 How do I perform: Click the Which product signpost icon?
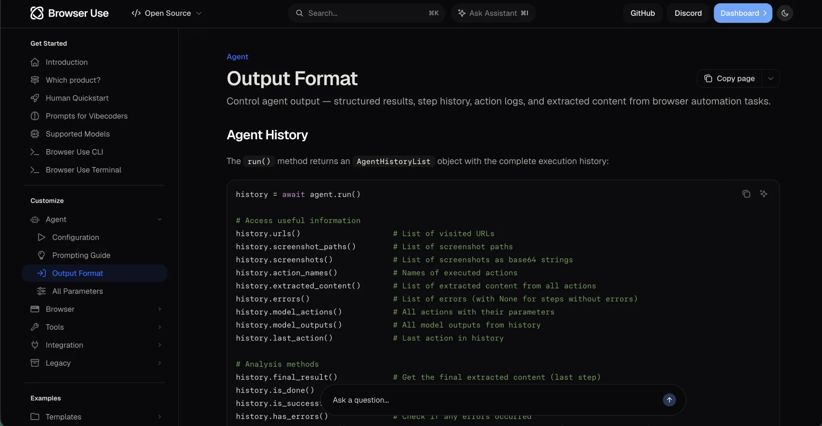click(x=35, y=80)
